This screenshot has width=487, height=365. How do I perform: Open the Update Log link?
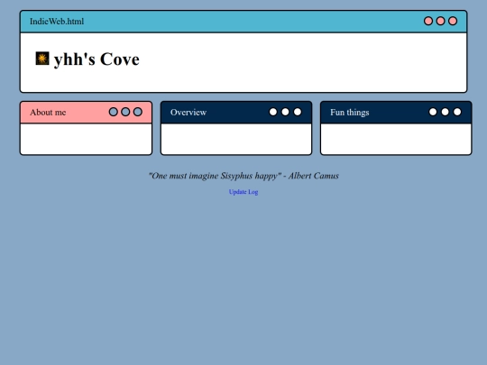pyautogui.click(x=243, y=192)
